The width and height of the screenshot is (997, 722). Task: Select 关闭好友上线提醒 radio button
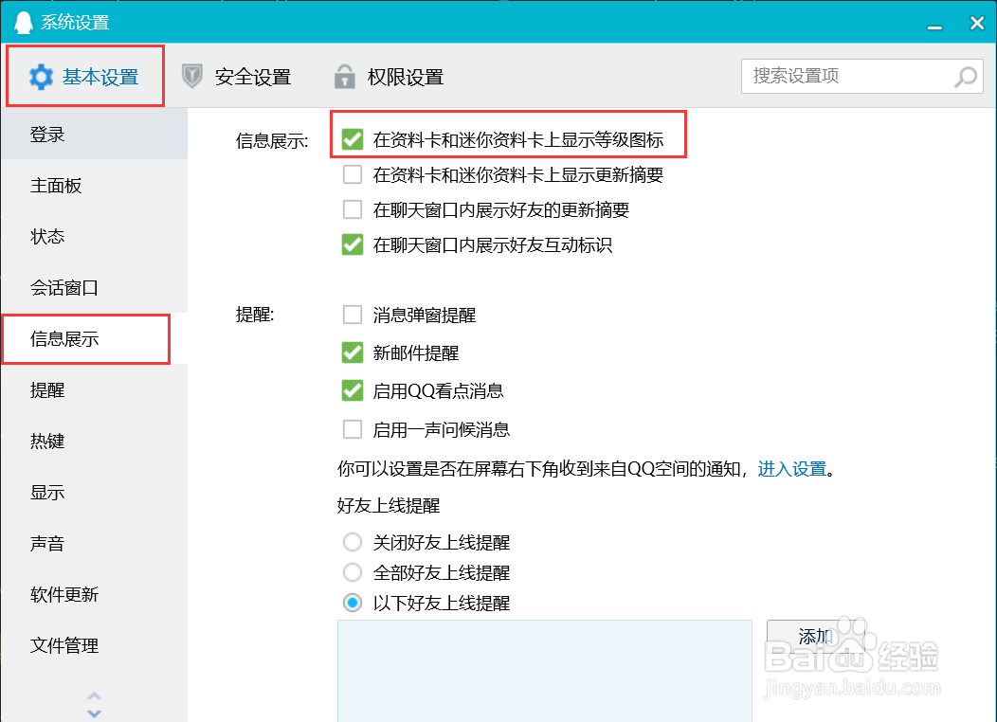[x=353, y=542]
